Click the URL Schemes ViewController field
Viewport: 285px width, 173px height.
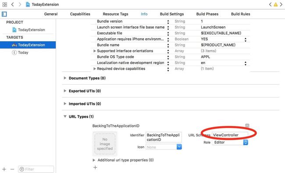coord(230,135)
